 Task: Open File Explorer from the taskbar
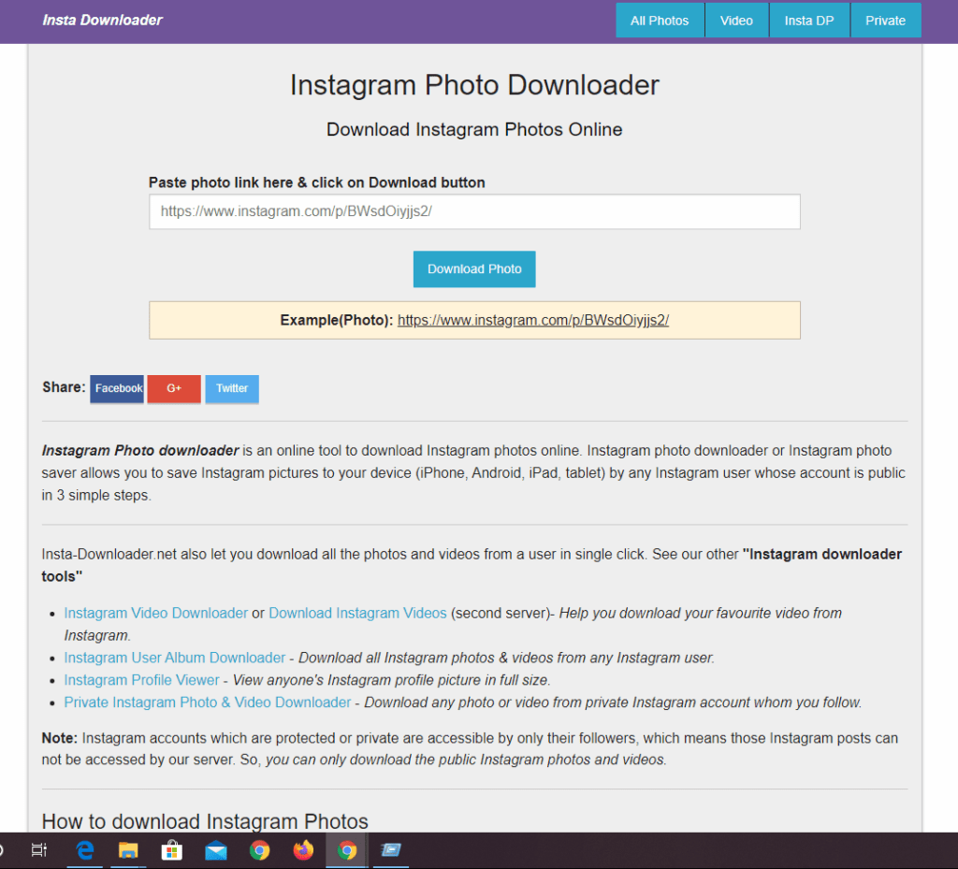128,850
